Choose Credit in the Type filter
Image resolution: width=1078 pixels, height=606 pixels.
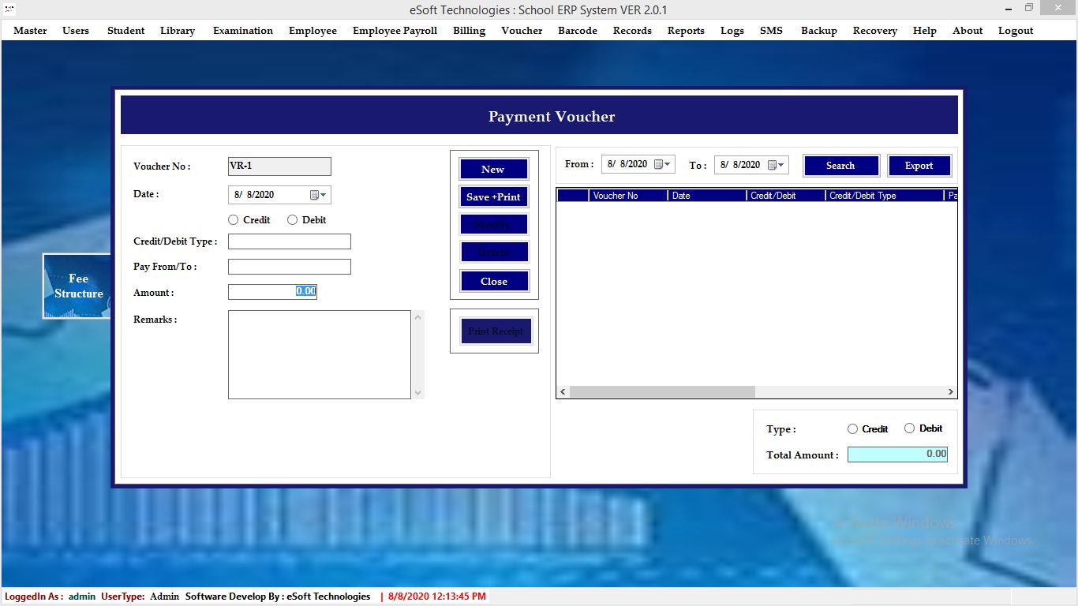[x=852, y=428]
